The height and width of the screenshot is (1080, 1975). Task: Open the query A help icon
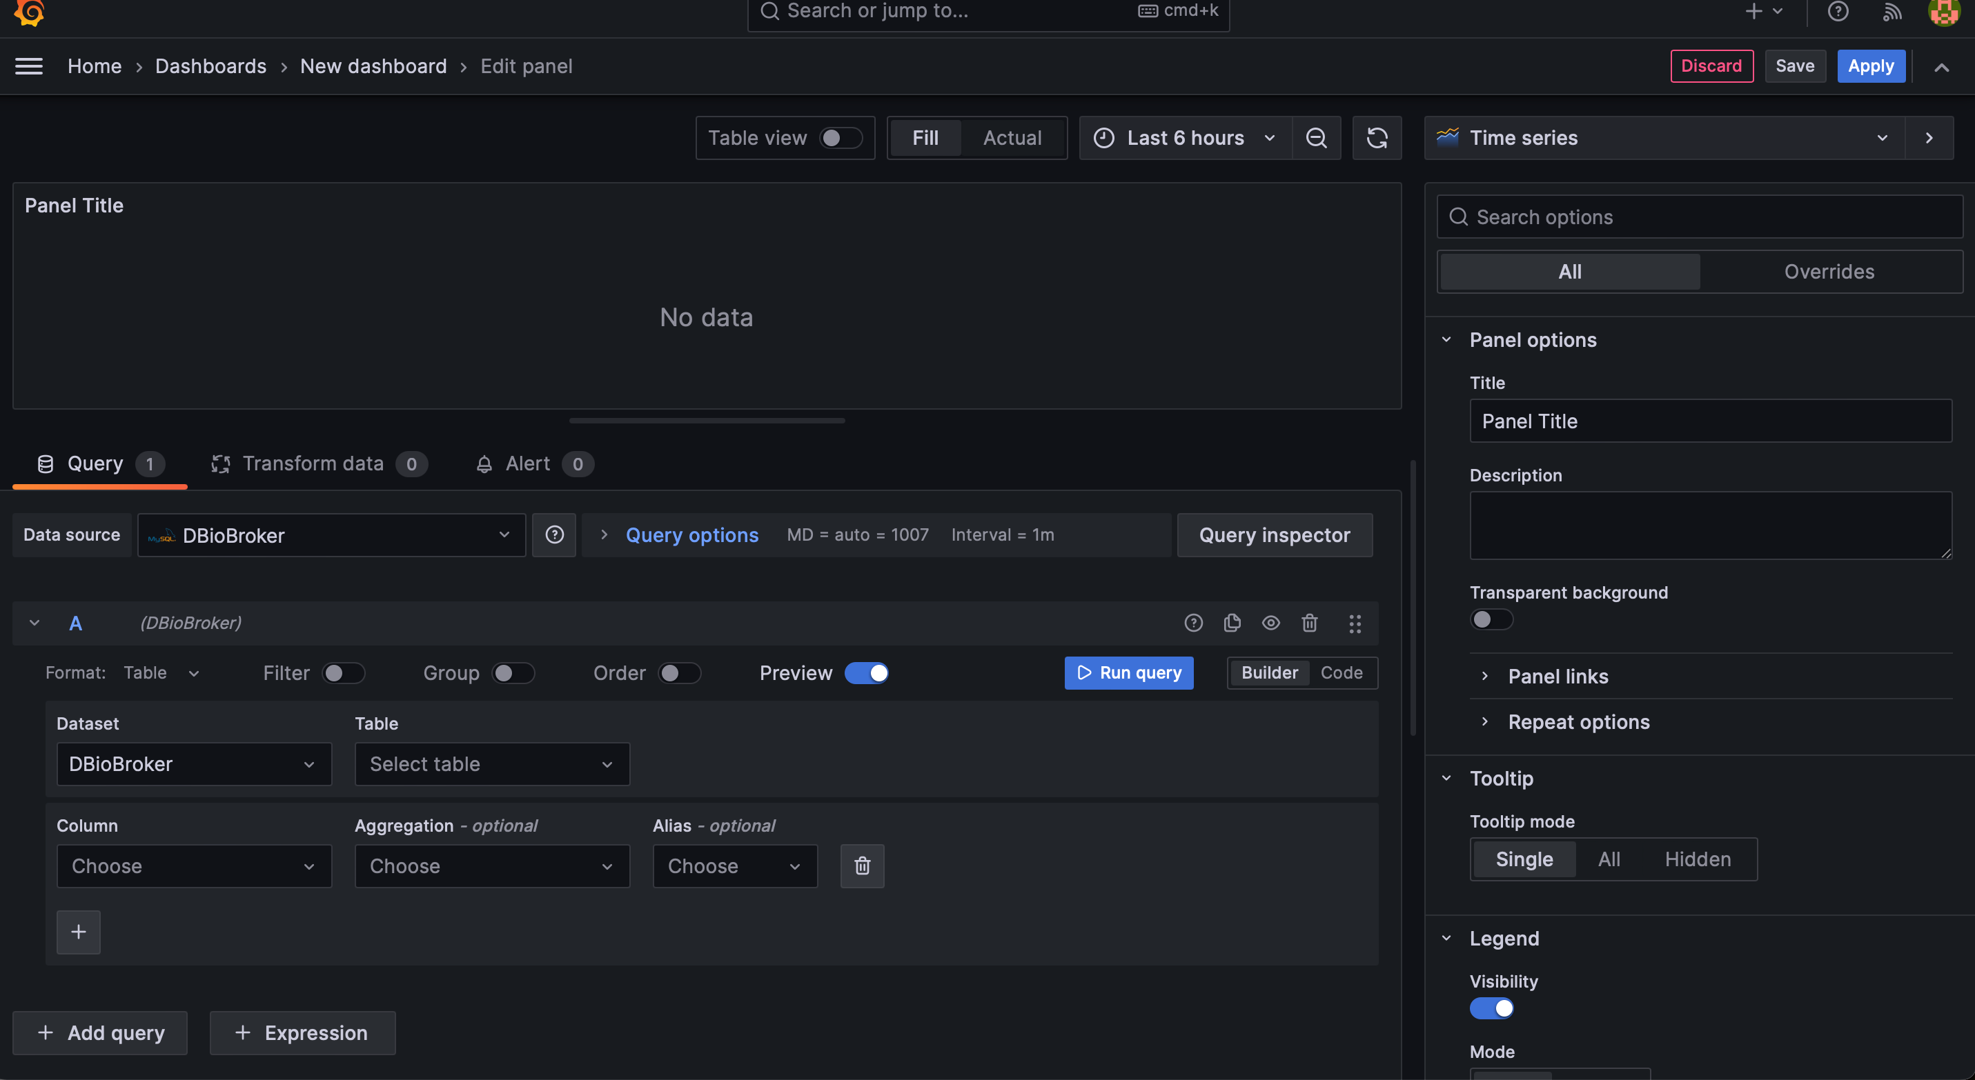1193,623
